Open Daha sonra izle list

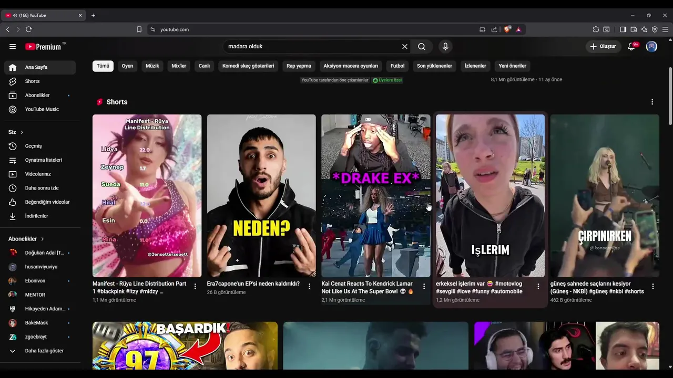click(40, 188)
